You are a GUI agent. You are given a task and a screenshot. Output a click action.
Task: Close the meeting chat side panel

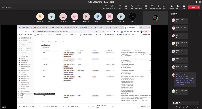(x=198, y=14)
